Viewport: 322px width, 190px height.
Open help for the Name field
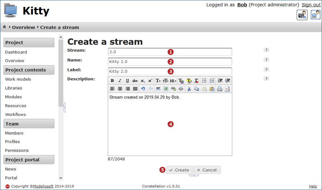point(266,60)
